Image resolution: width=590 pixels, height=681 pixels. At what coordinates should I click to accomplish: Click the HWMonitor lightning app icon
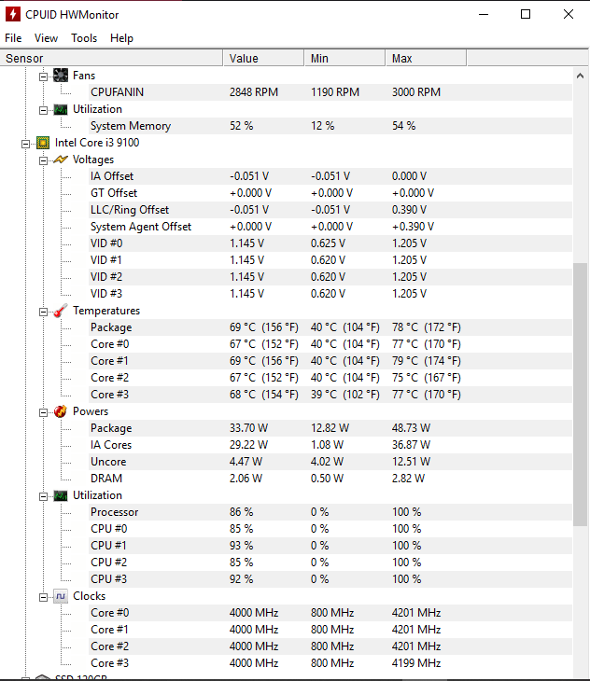12,14
